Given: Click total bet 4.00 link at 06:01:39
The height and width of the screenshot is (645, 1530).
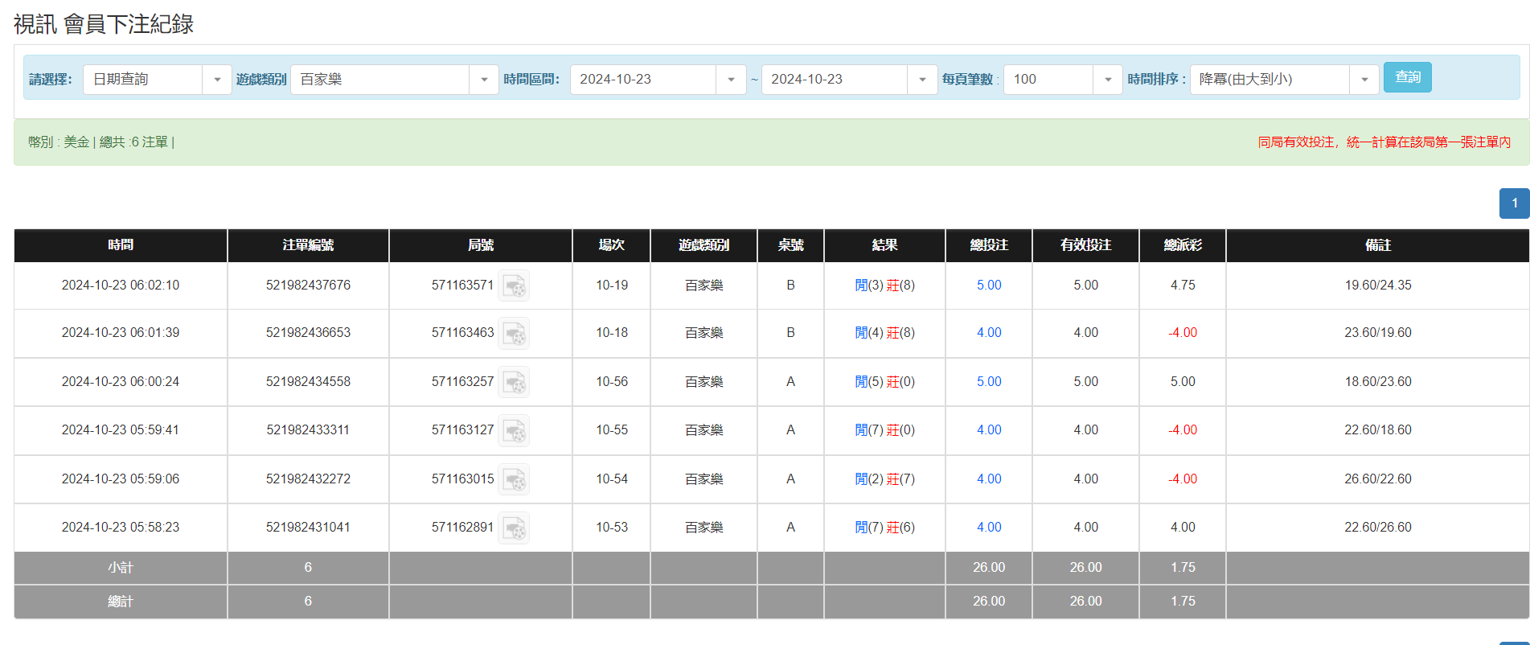Looking at the screenshot, I should [989, 333].
